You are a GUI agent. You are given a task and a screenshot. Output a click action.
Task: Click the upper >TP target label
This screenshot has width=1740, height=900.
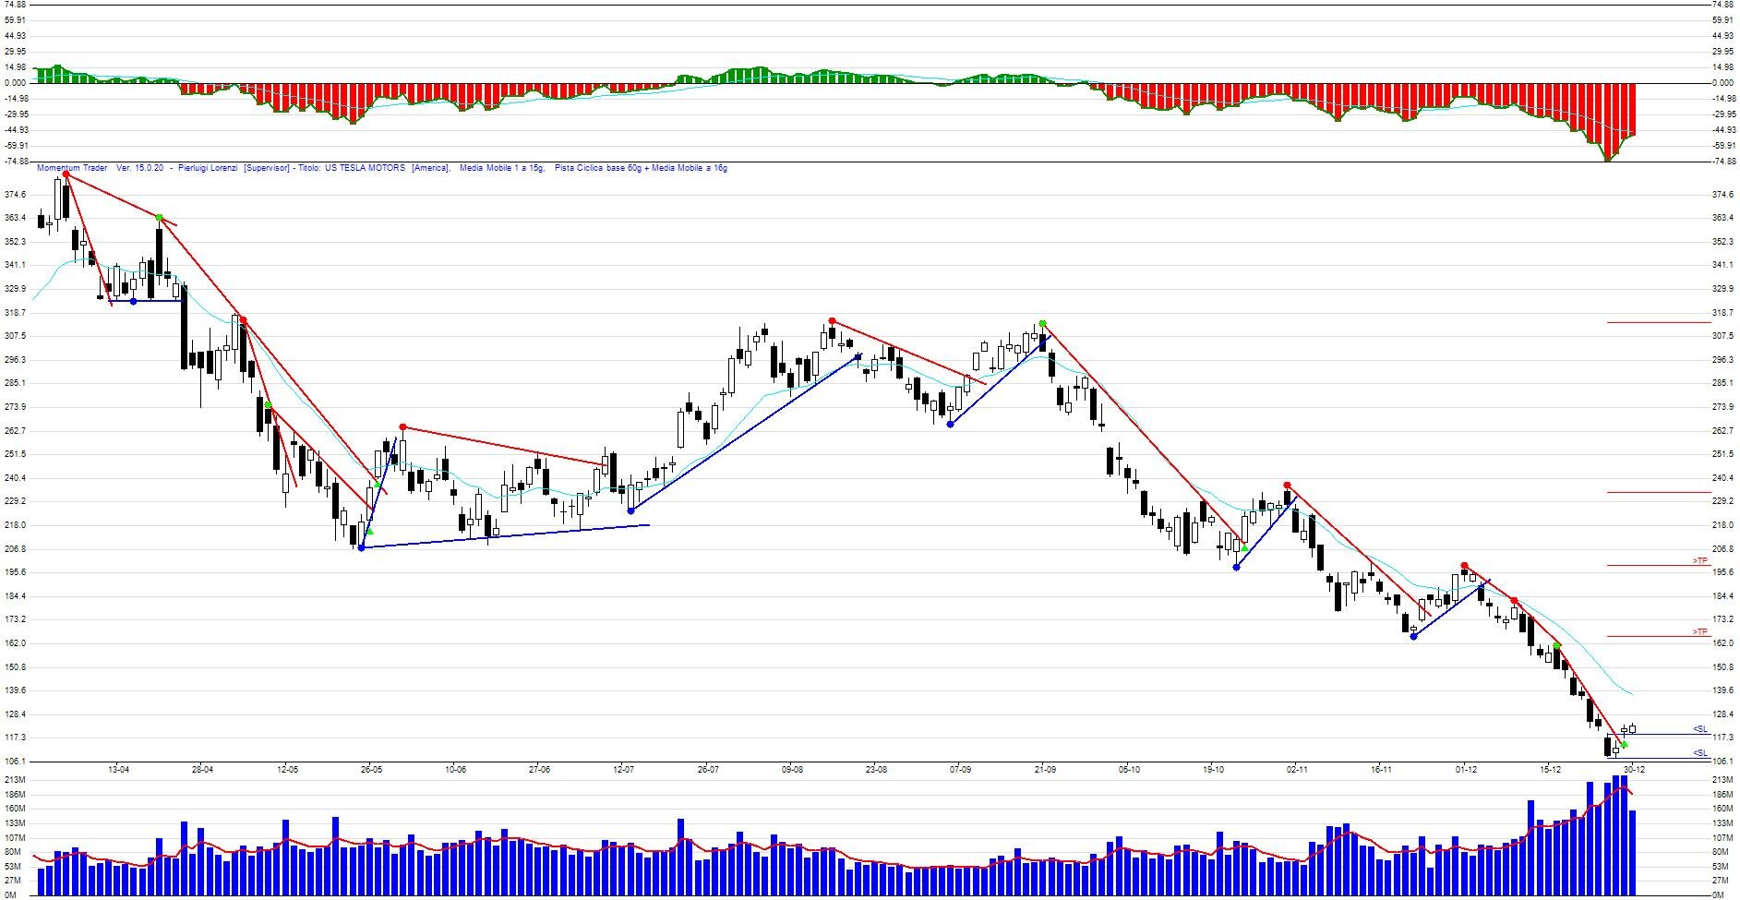(1699, 560)
